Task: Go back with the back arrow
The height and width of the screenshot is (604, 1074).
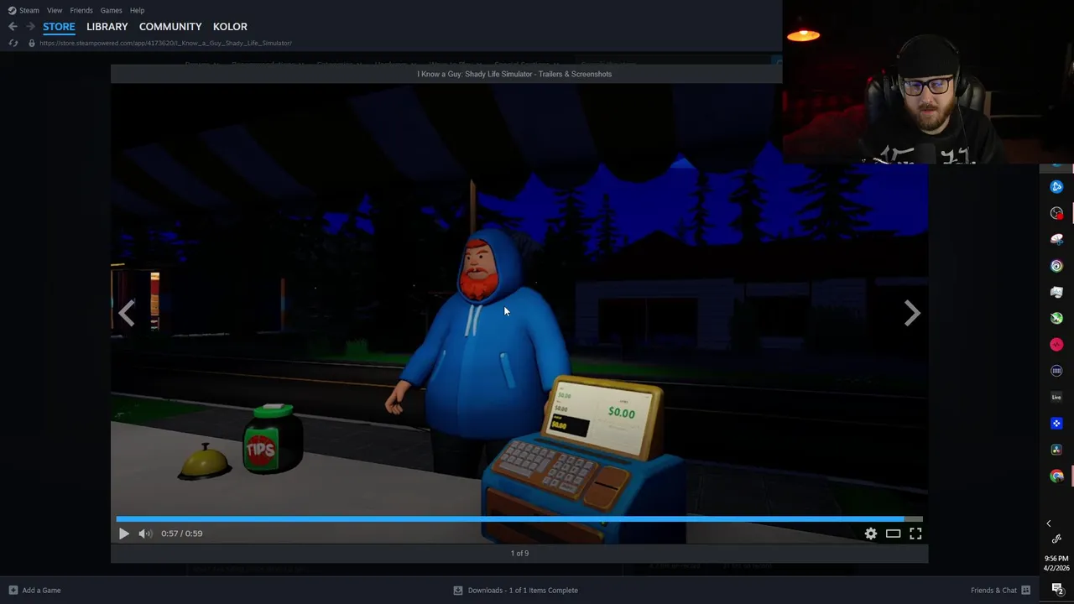Action: click(x=13, y=27)
